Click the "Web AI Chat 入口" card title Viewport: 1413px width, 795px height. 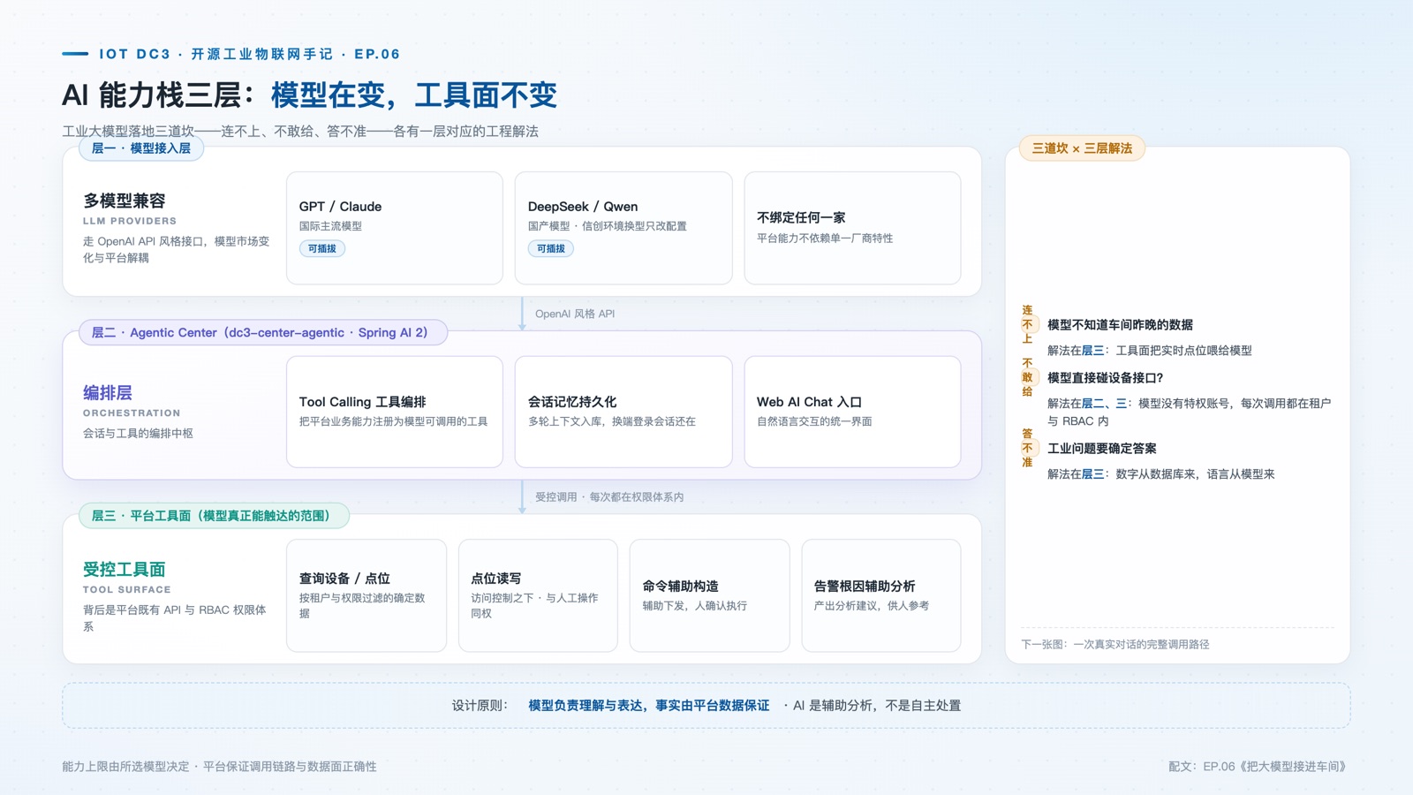click(809, 402)
